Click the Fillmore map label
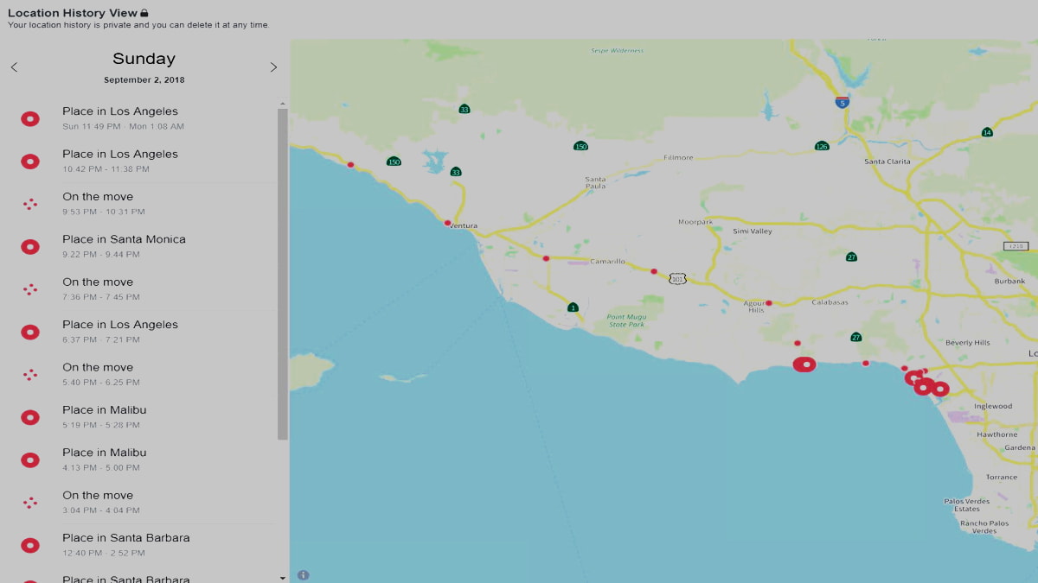Viewport: 1038px width, 583px height. click(x=678, y=158)
